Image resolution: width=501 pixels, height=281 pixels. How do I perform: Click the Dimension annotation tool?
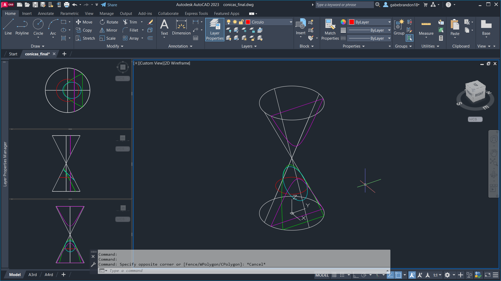[181, 27]
